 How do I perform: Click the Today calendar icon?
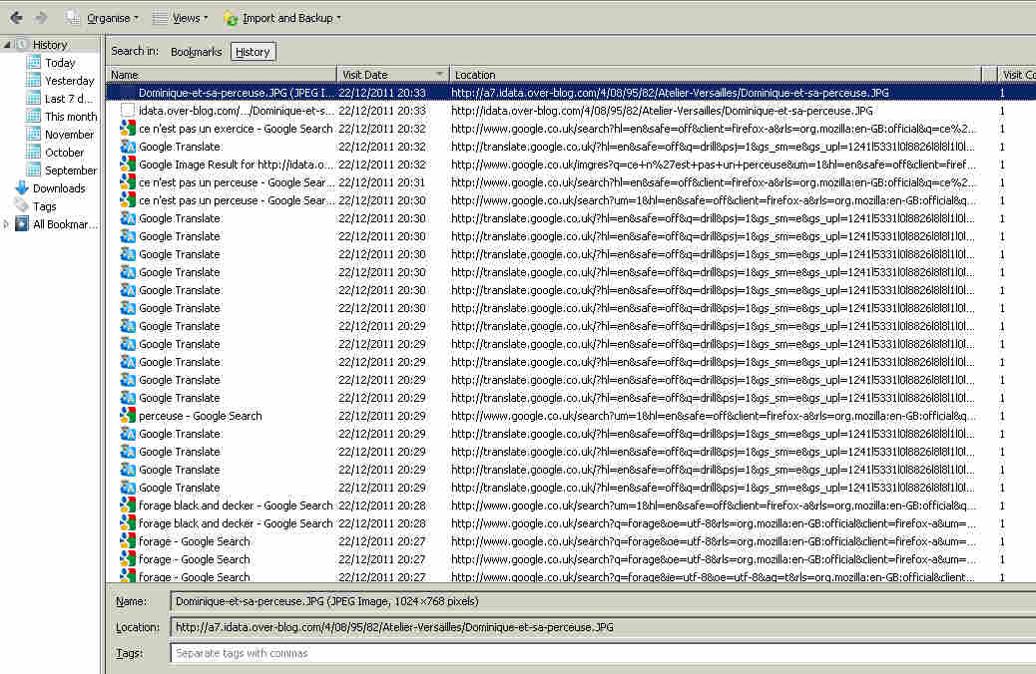34,63
